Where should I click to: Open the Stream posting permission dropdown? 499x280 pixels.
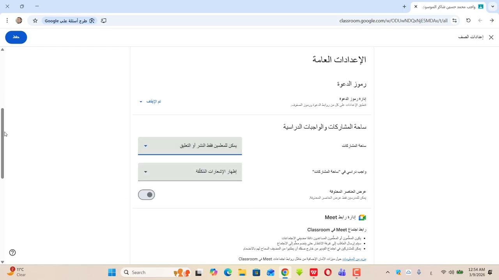[x=190, y=146]
